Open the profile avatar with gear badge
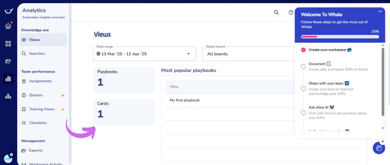 [8, 158]
